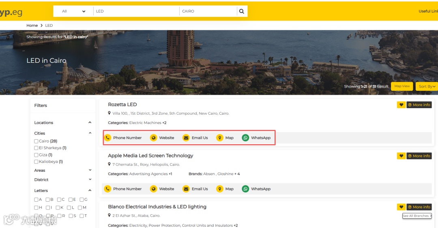The width and height of the screenshot is (438, 228).
Task: Click Blanco Electricity, Power Protection categories text
Action: tap(181, 225)
